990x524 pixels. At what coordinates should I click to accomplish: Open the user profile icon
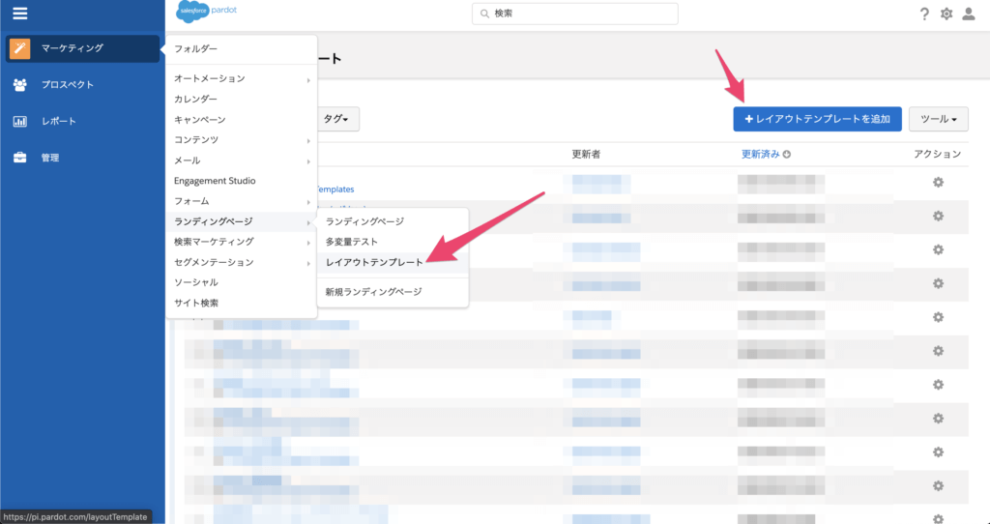point(969,14)
